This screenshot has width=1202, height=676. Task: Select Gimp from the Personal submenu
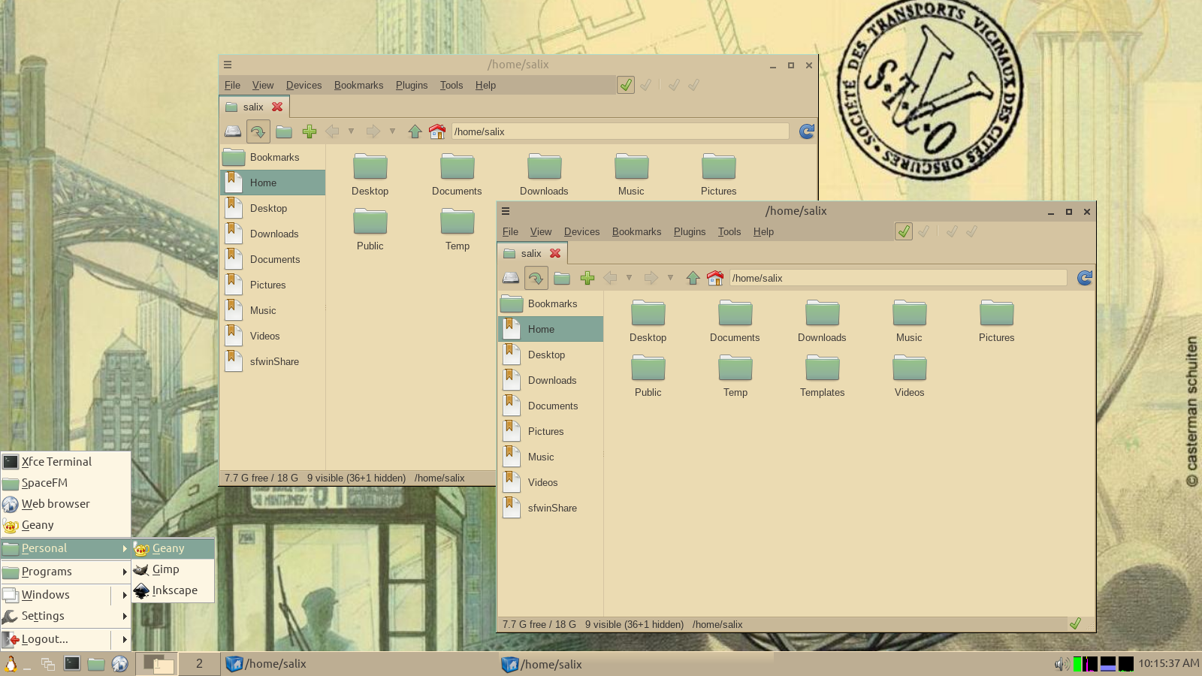click(x=174, y=569)
